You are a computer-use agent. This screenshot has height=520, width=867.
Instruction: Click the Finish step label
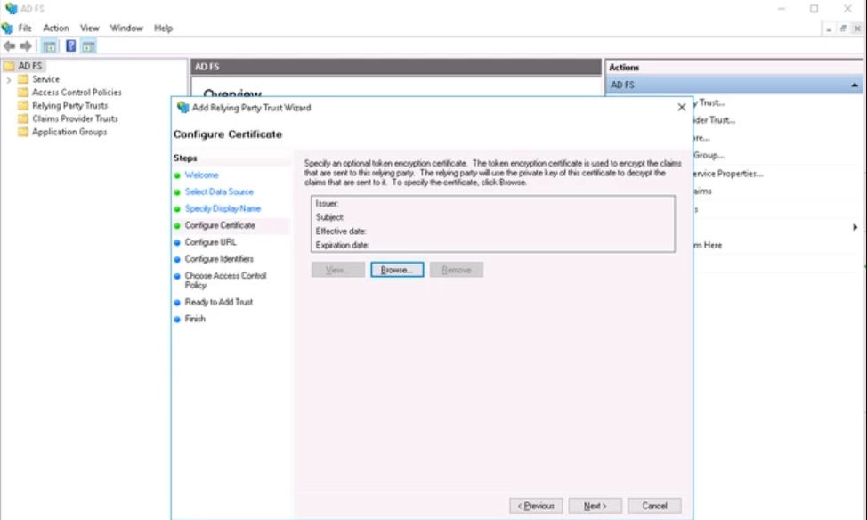pyautogui.click(x=195, y=319)
